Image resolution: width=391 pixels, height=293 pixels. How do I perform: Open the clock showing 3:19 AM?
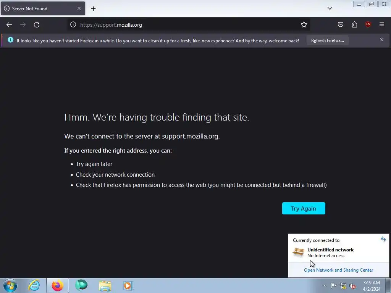pos(372,286)
